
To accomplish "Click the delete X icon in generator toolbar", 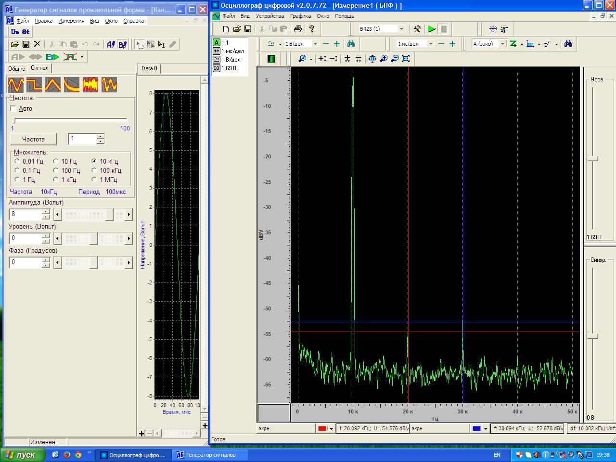I will [x=37, y=44].
